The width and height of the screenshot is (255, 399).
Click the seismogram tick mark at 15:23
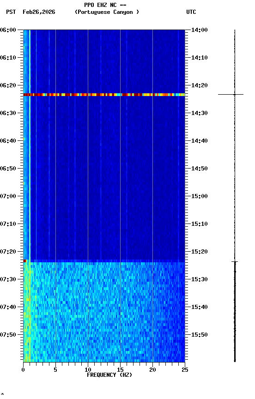[x=235, y=261]
